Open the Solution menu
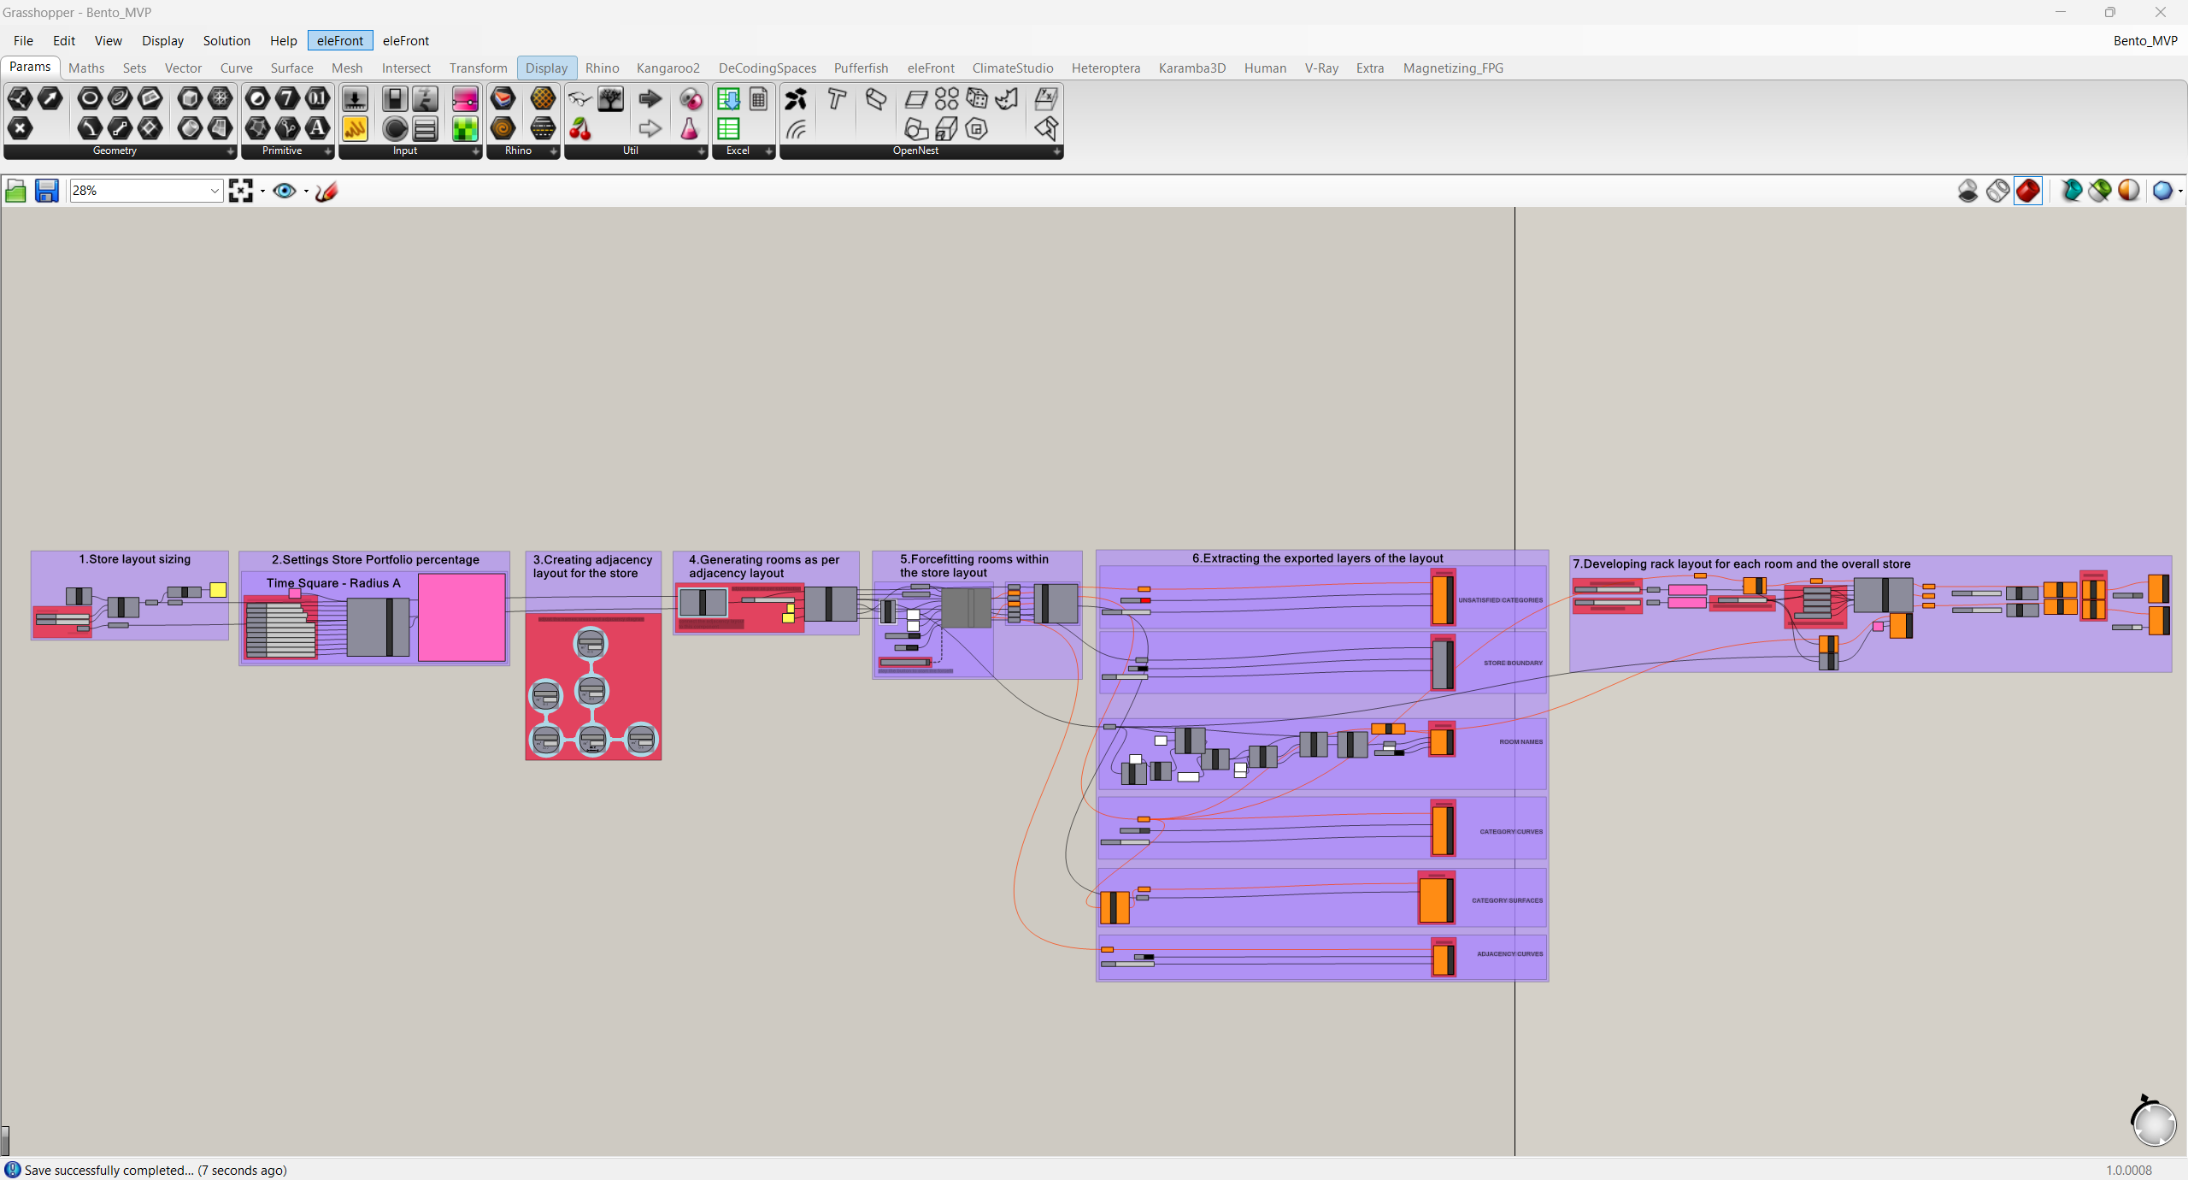 click(226, 40)
